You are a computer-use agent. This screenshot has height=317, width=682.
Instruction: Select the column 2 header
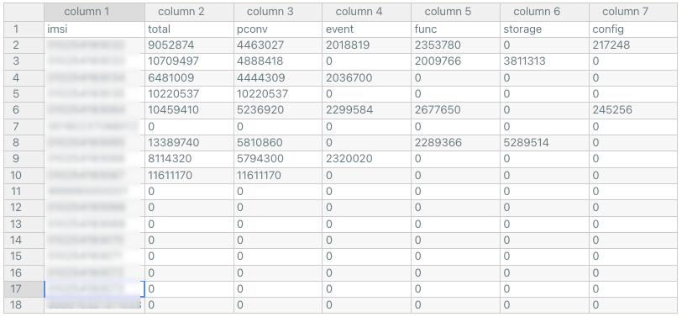click(x=189, y=12)
